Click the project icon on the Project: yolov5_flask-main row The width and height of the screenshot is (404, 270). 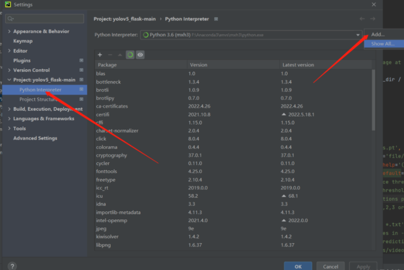pyautogui.click(x=81, y=80)
